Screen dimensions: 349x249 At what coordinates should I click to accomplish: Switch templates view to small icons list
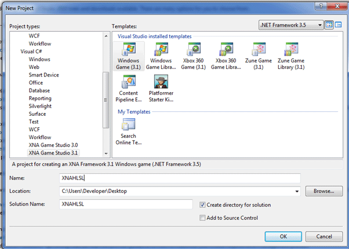point(339,25)
